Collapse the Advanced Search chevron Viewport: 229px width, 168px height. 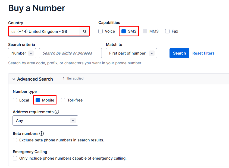pyautogui.click(x=14, y=79)
